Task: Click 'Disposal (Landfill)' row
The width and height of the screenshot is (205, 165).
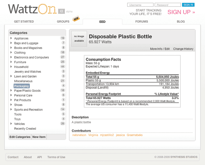Action: pos(132,87)
